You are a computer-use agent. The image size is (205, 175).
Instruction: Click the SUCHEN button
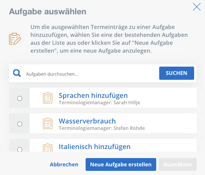[176, 73]
